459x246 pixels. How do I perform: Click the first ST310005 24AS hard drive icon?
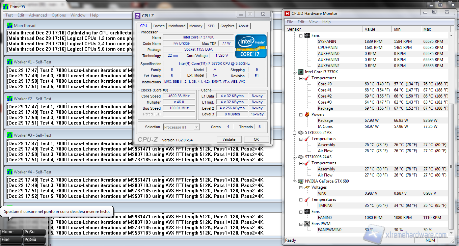pyautogui.click(x=300, y=133)
